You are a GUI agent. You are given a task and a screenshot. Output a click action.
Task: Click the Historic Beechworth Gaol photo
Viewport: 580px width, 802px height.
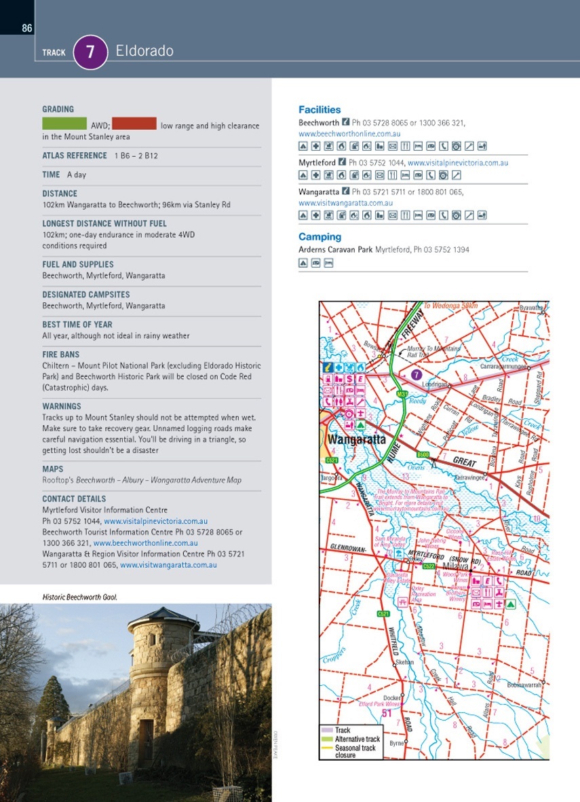coord(136,703)
